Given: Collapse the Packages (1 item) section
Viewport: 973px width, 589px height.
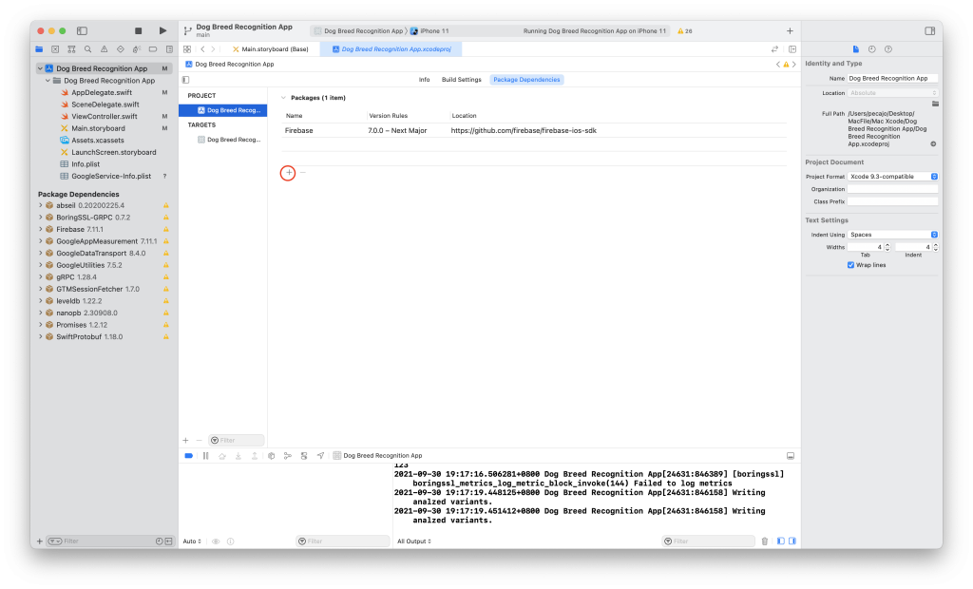Looking at the screenshot, I should click(283, 98).
